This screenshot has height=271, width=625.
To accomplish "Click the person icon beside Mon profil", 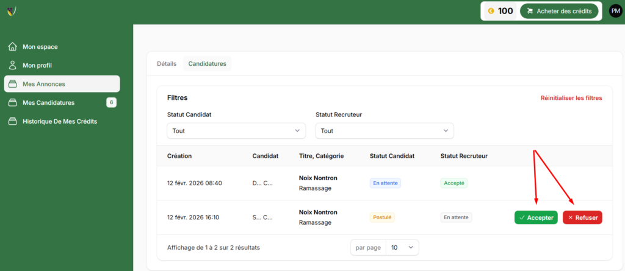I will coord(12,65).
